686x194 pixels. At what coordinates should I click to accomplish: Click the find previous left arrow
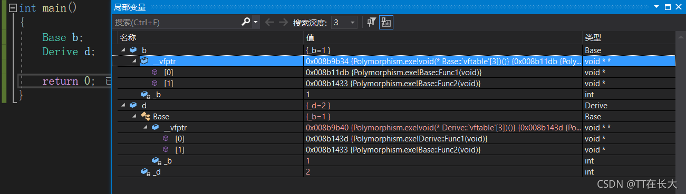[269, 22]
